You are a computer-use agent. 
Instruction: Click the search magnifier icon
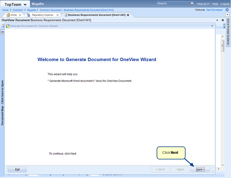click(x=191, y=4)
